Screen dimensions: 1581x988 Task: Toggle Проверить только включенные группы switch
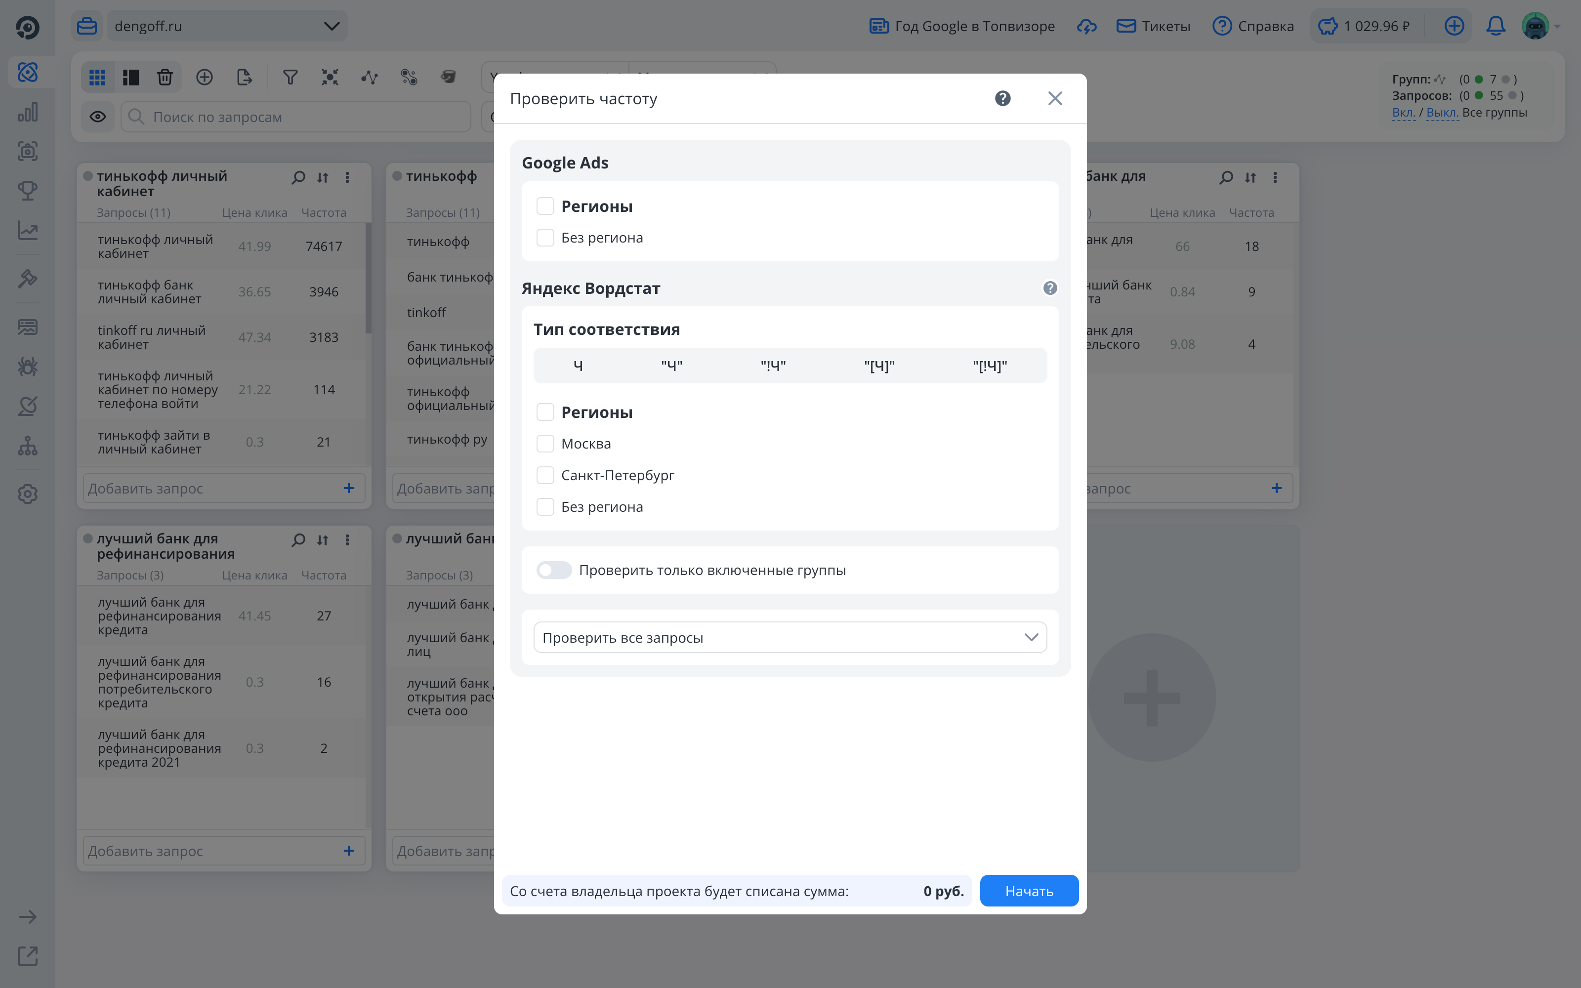pyautogui.click(x=554, y=571)
